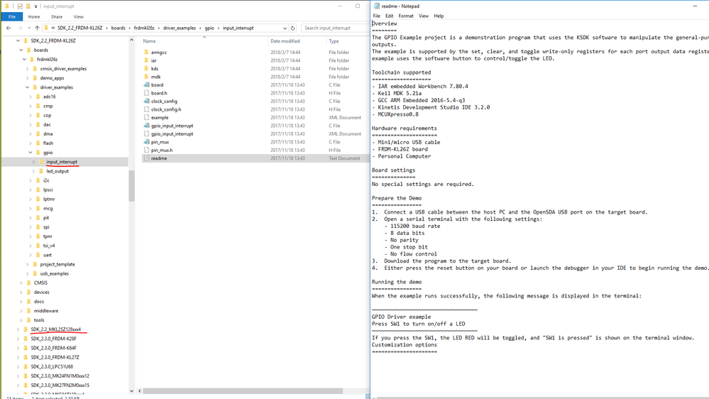The height and width of the screenshot is (399, 709).
Task: Select the usb_examples folder in tree
Action: [54, 273]
